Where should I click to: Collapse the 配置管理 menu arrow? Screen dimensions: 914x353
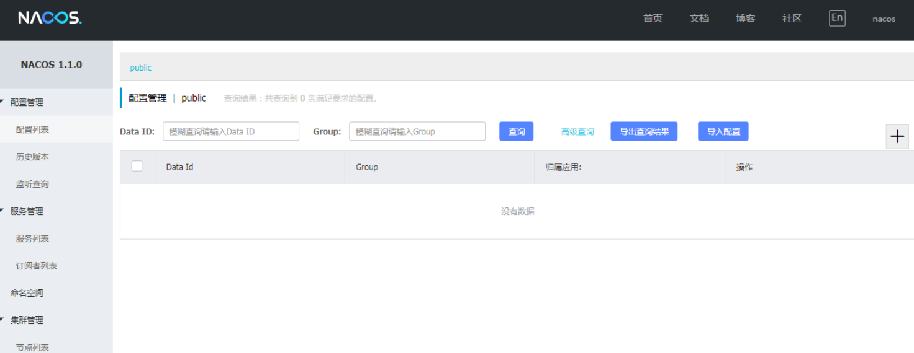coord(2,102)
